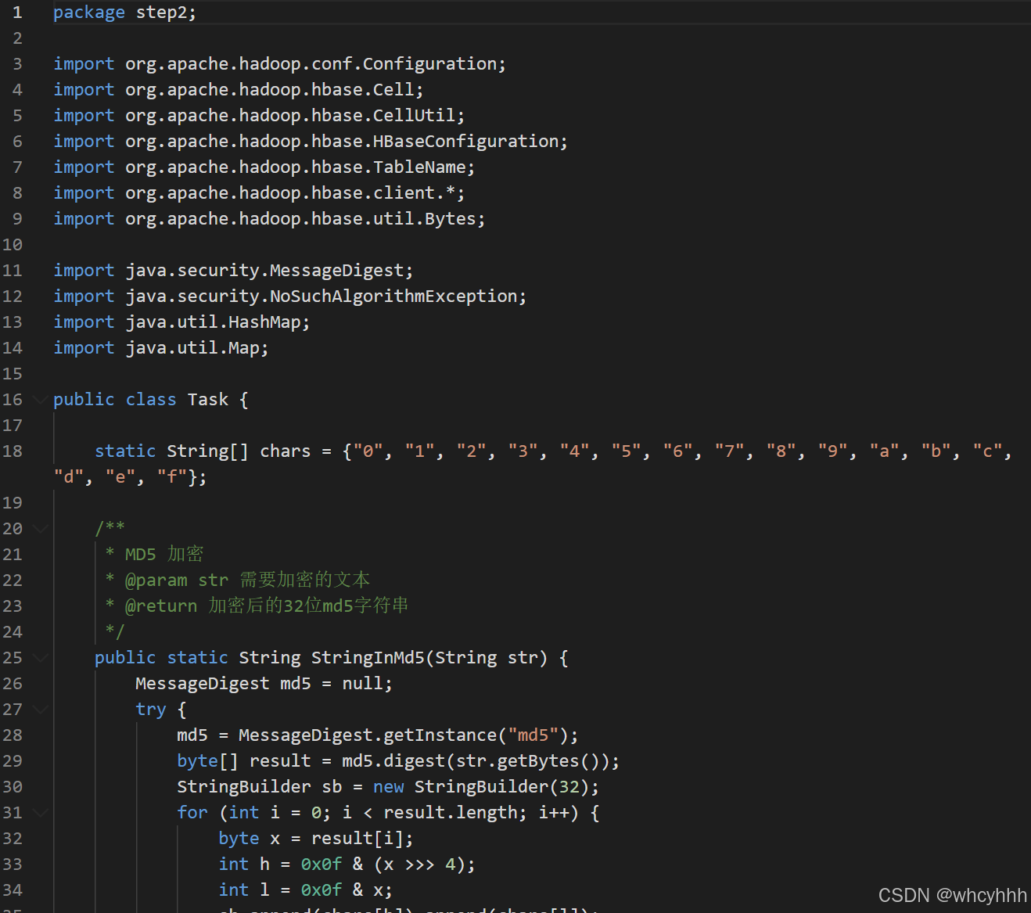Click "HashMap" in the line 13 import
1031x913 pixels.
click(264, 322)
